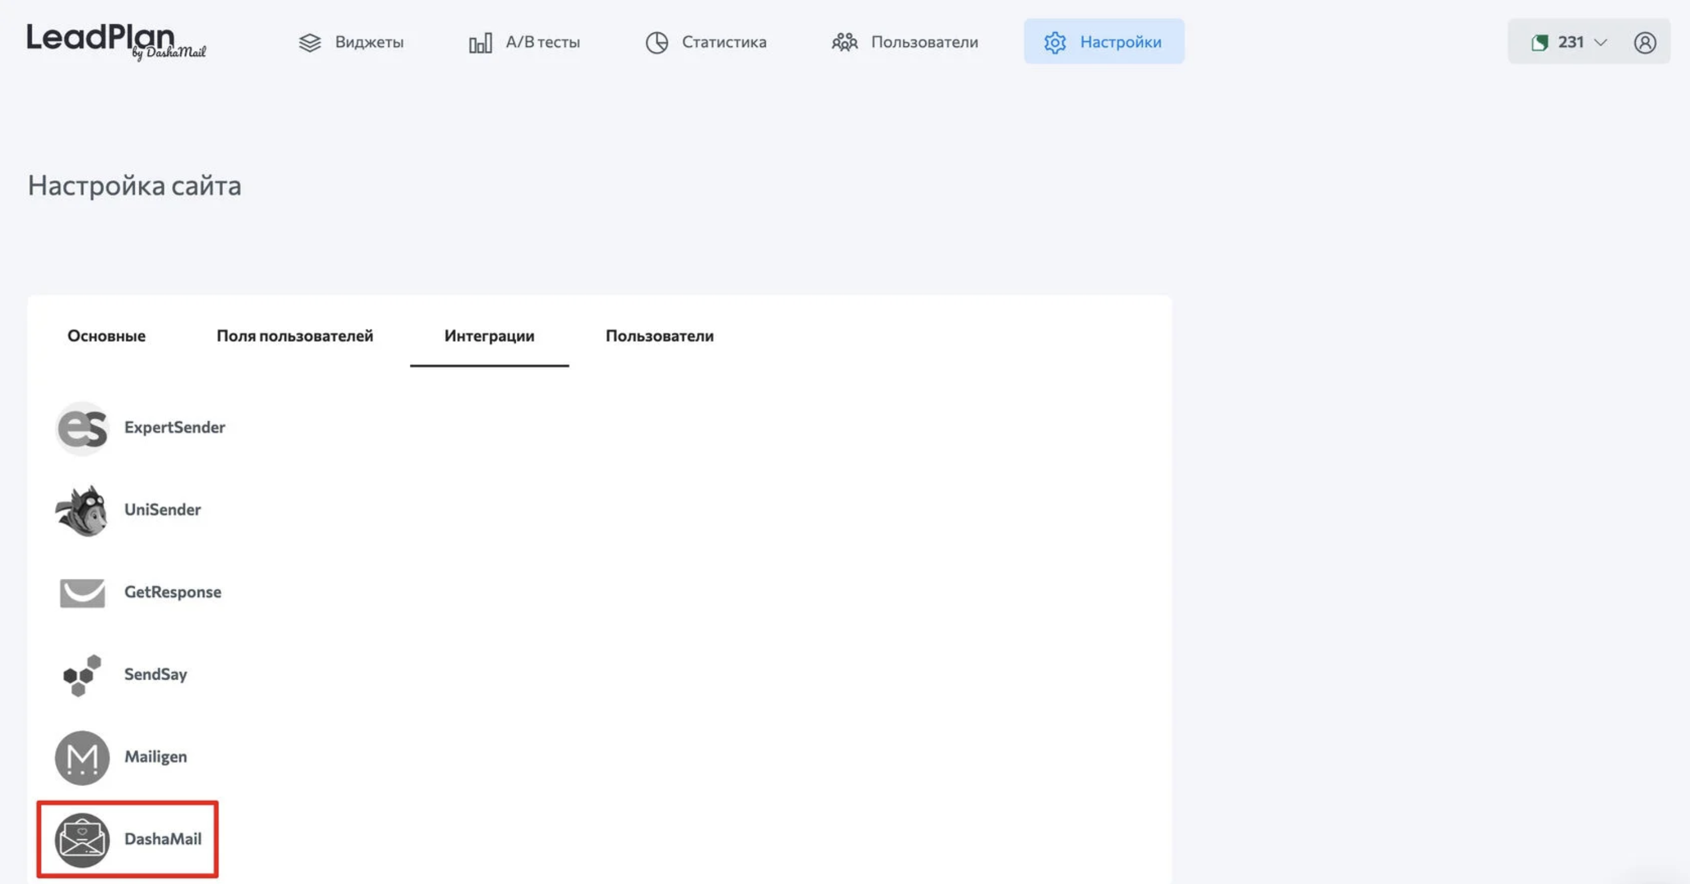
Task: Open Виджеты in top navigation
Action: click(351, 42)
